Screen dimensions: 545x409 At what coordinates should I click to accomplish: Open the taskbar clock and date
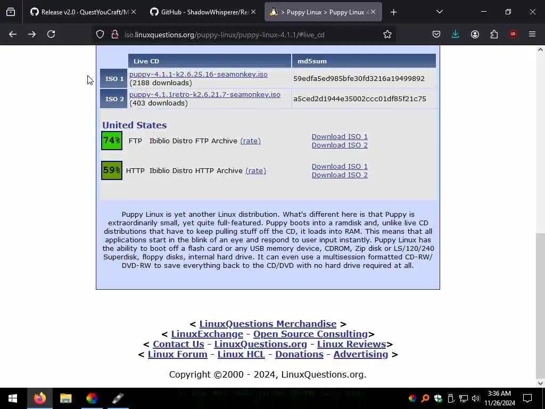(x=499, y=398)
